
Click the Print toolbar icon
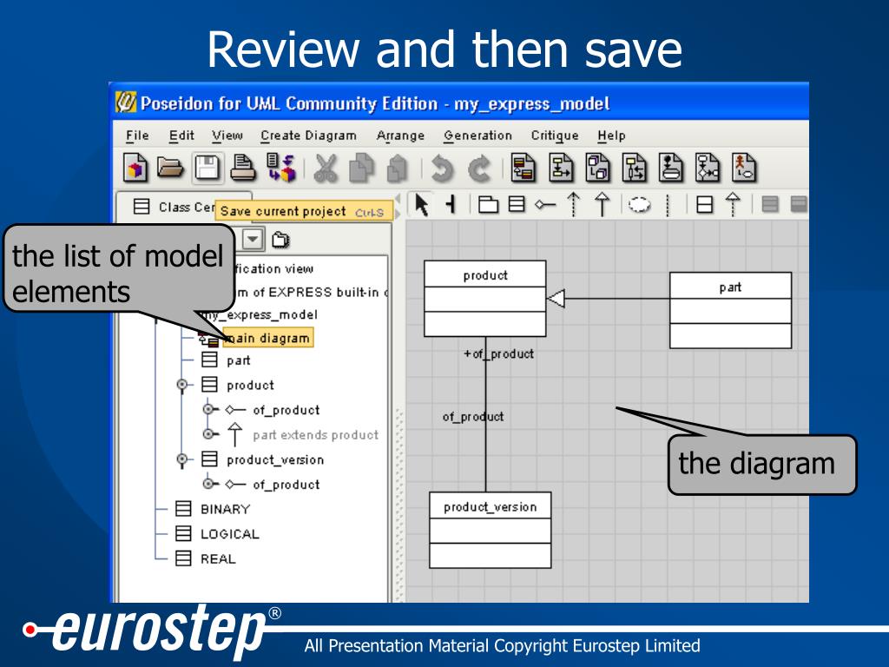tap(243, 168)
